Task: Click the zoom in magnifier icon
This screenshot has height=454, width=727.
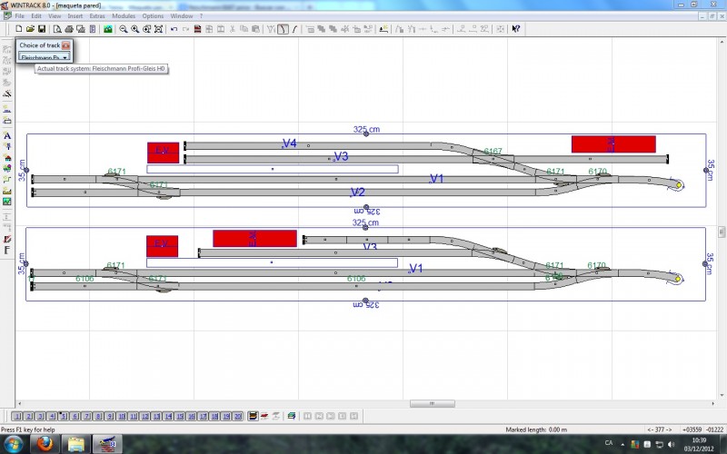Action: [x=134, y=29]
